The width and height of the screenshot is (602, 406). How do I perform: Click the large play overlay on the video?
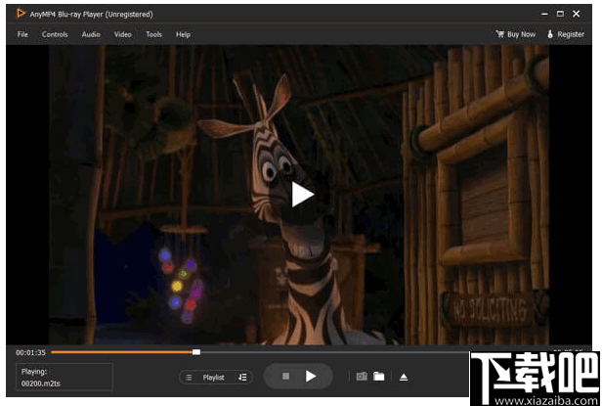[x=302, y=194]
